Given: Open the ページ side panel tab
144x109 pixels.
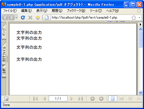Looking at the screenshot, I should [4, 32].
